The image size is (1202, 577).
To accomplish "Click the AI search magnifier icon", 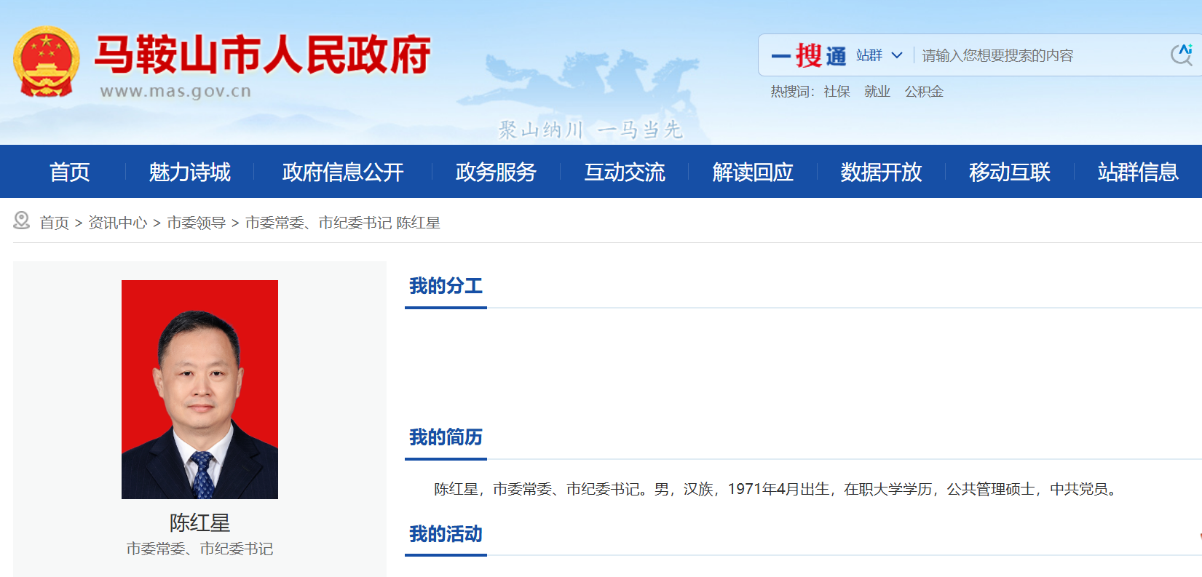I will click(x=1181, y=55).
